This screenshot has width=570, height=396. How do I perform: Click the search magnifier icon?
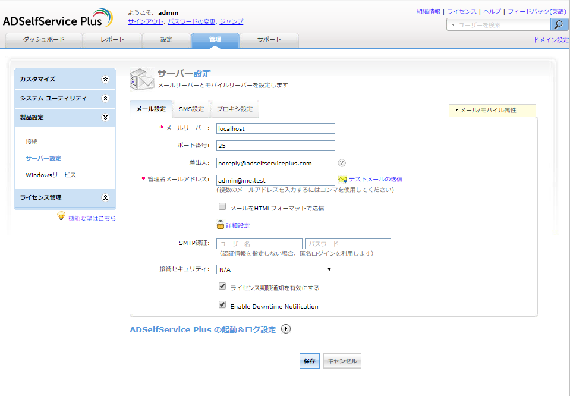(559, 25)
